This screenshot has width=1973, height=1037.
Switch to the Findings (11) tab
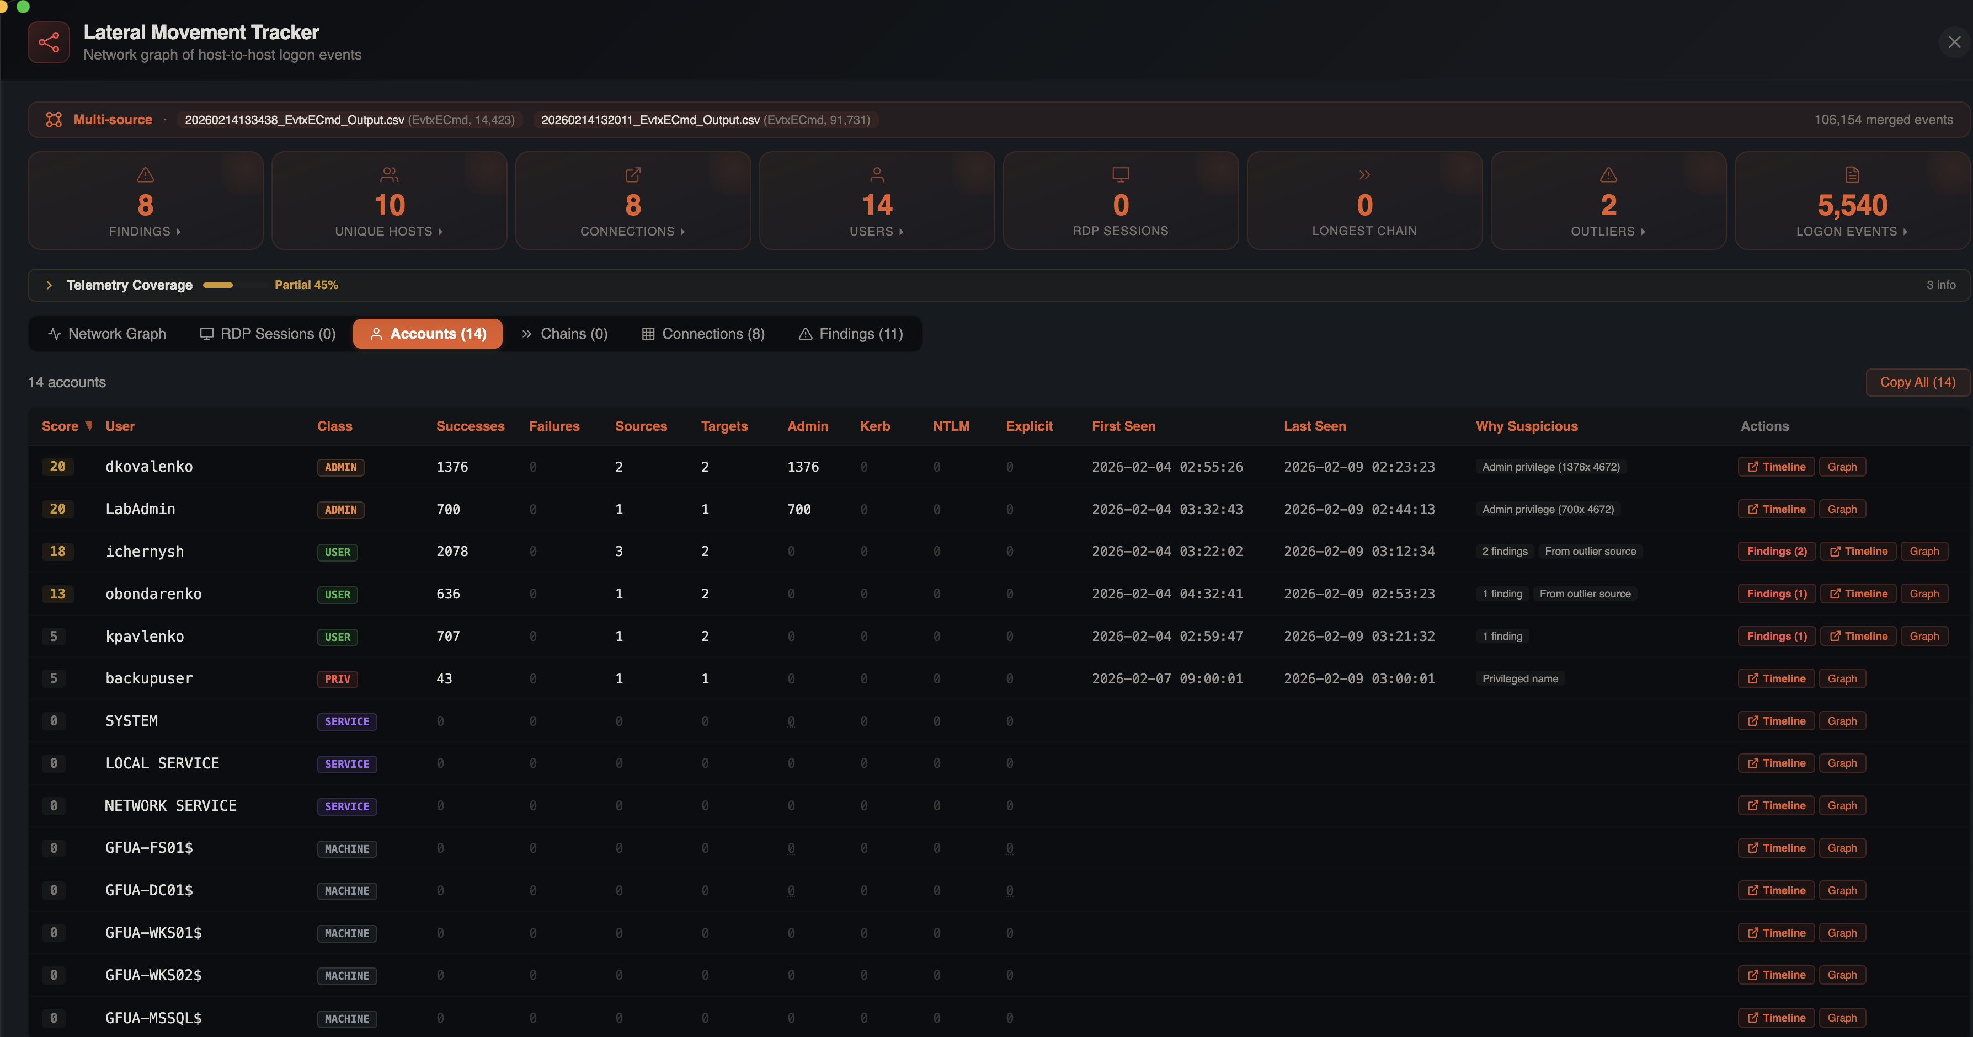tap(851, 334)
